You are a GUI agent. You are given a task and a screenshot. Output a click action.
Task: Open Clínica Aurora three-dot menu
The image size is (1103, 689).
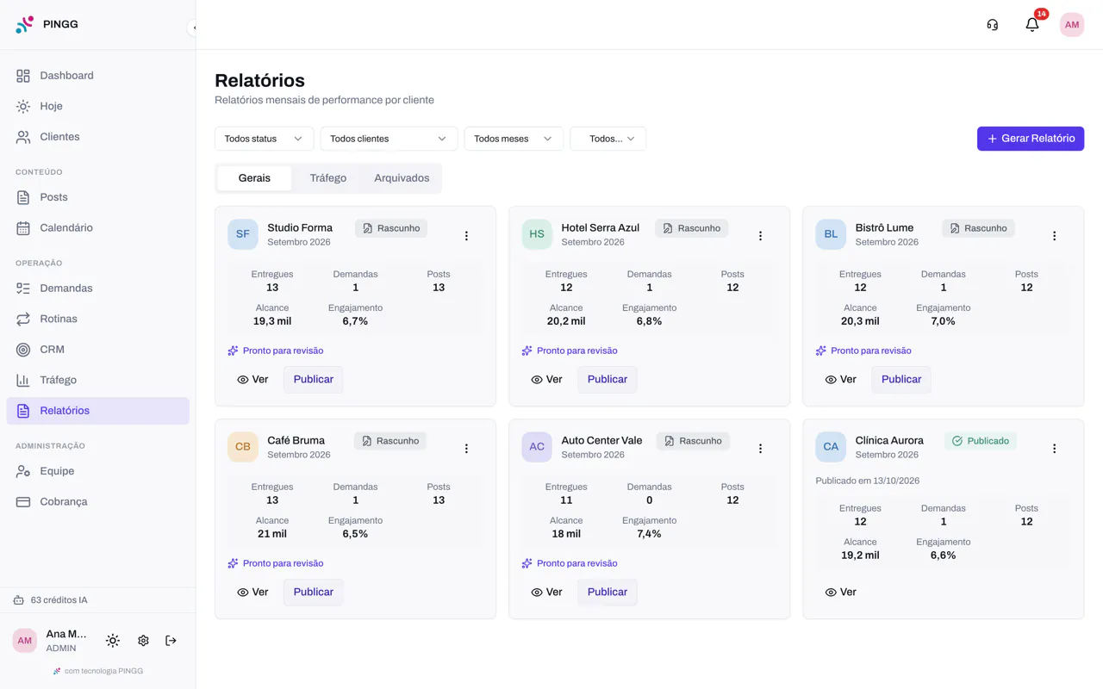(x=1054, y=448)
